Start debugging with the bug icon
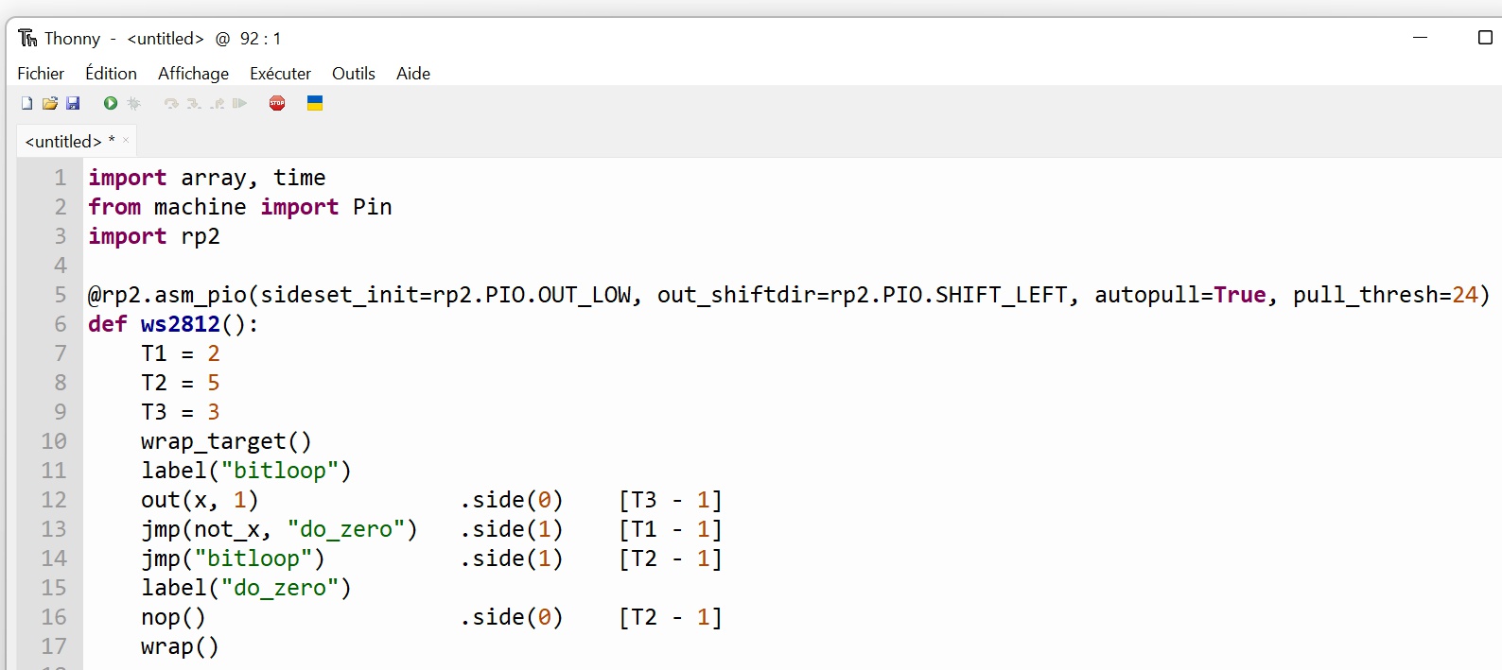1502x670 pixels. click(x=133, y=103)
